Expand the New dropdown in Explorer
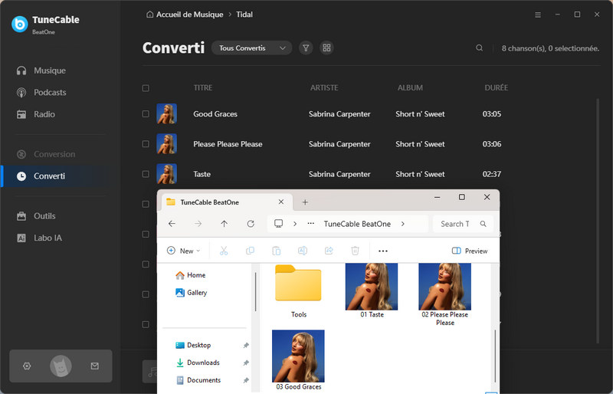Viewport: 613px width, 394px height. point(184,251)
